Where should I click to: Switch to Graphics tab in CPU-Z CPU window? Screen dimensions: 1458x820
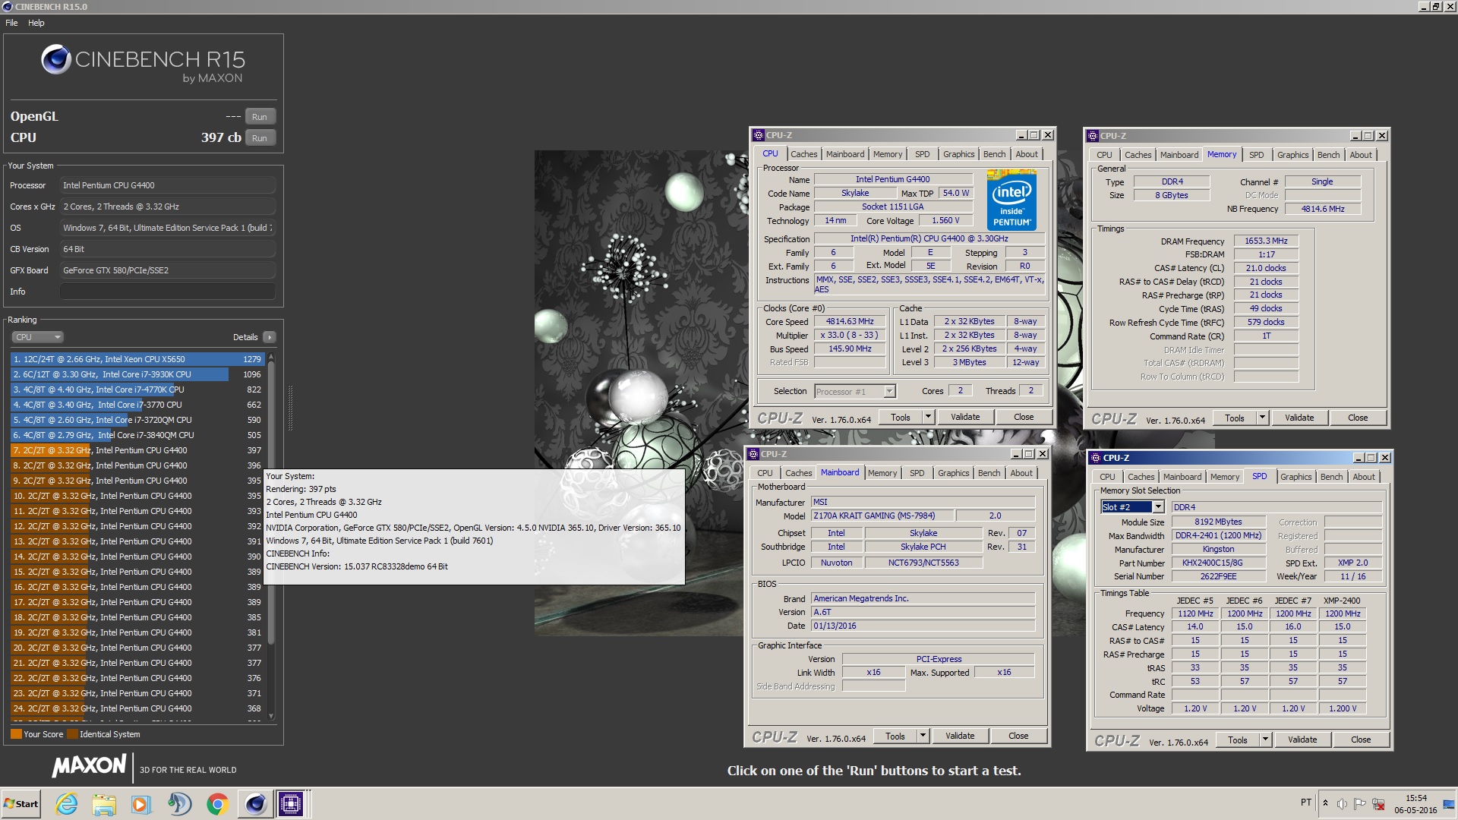pos(958,154)
